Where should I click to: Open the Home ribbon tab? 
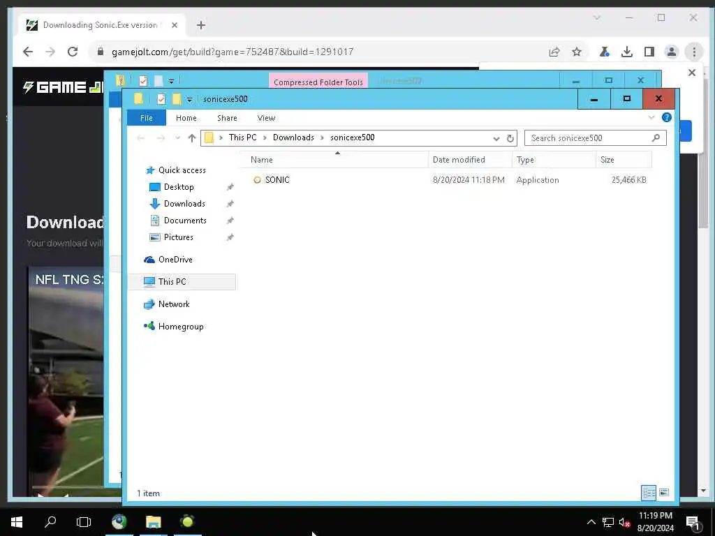point(186,117)
